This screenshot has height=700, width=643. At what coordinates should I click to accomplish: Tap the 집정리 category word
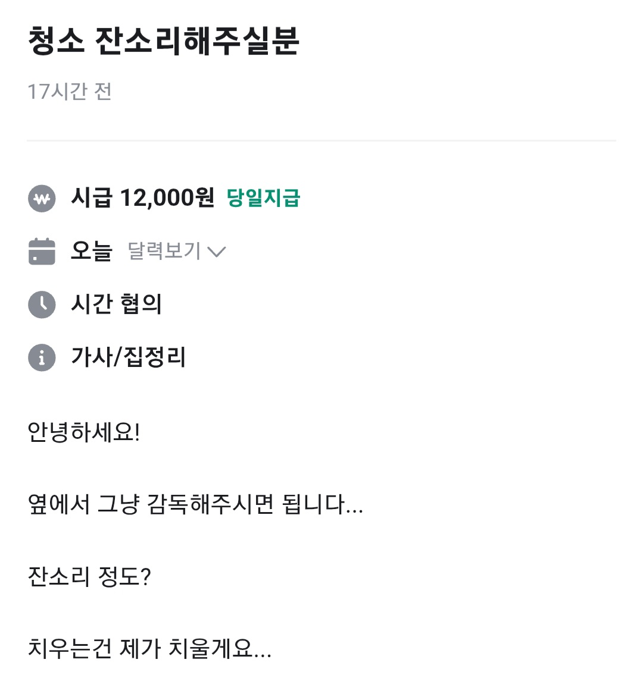[154, 357]
